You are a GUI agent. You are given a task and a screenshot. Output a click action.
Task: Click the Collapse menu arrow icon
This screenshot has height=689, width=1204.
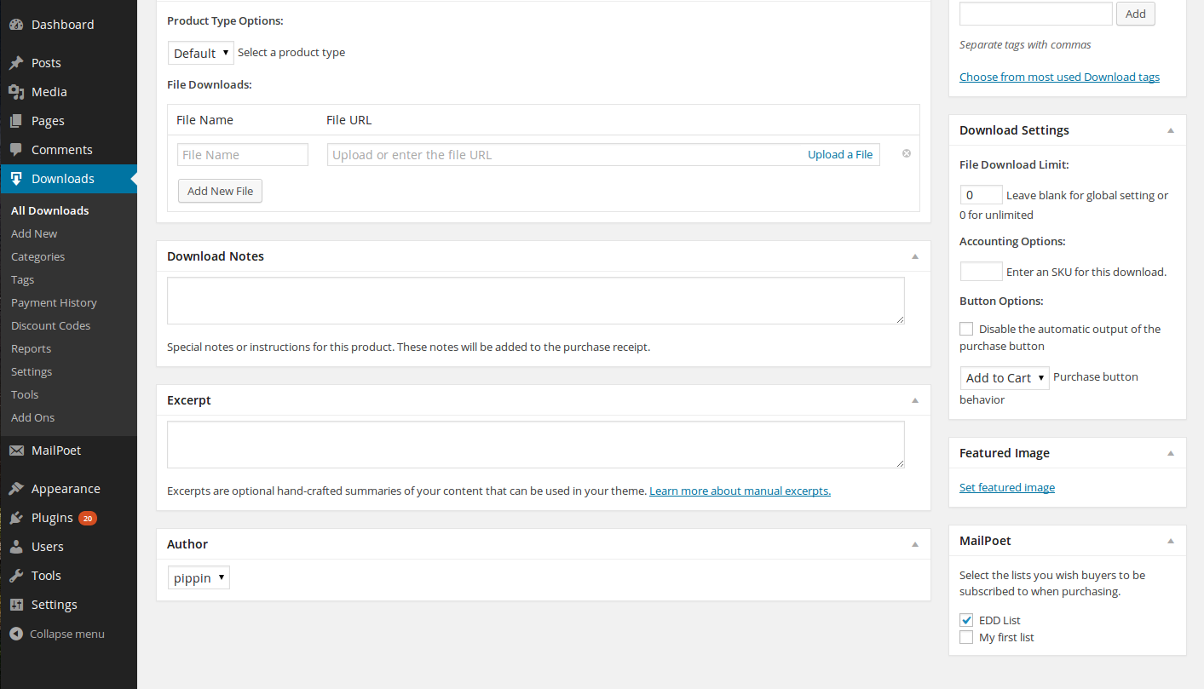16,634
